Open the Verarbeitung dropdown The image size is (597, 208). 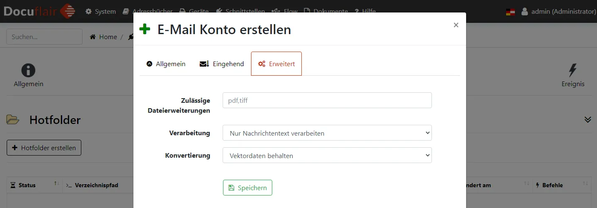[327, 133]
